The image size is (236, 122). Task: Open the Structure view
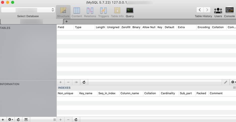click(63, 12)
